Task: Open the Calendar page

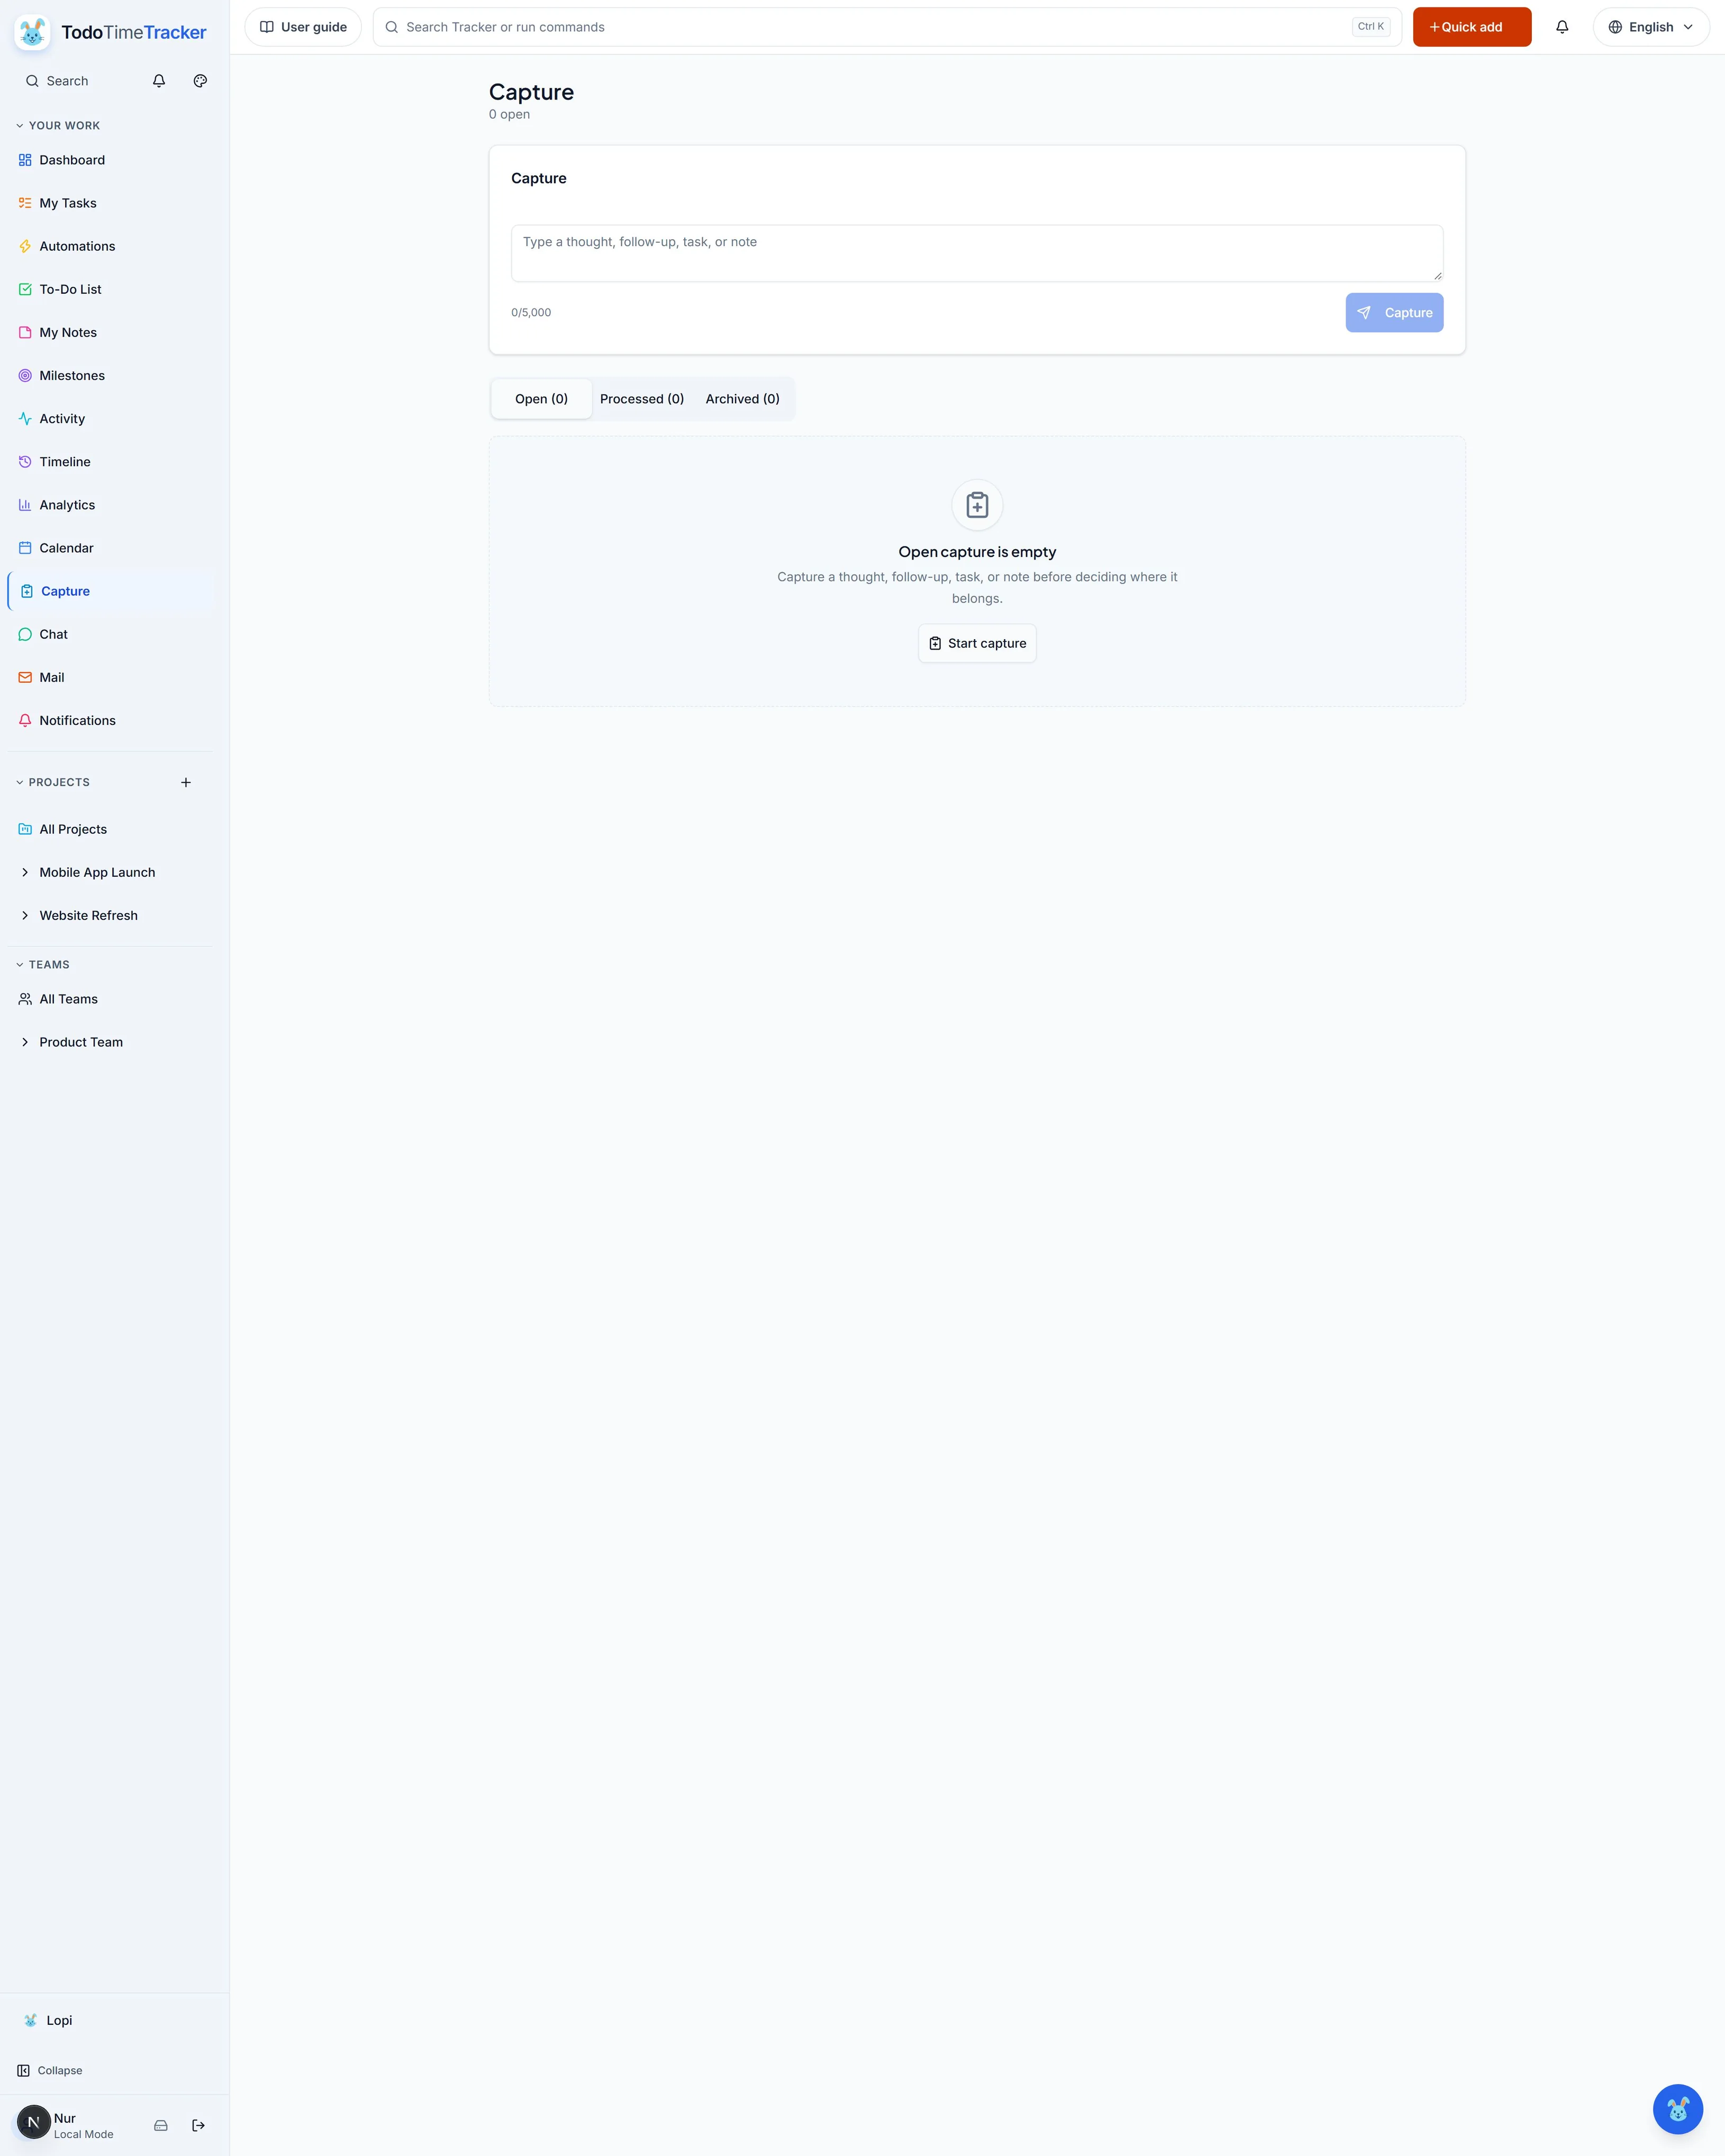Action: coord(111,547)
